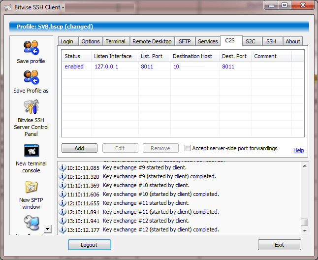The width and height of the screenshot is (318, 260).
Task: Click the Save profile icon
Action: coord(31,48)
